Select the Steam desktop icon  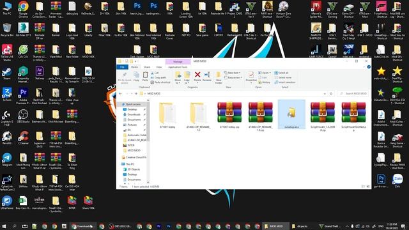pyautogui.click(x=7, y=73)
